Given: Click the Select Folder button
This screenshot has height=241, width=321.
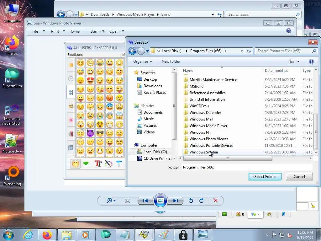Looking at the screenshot, I should tap(265, 176).
